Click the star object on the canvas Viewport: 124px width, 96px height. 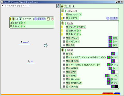point(46,45)
